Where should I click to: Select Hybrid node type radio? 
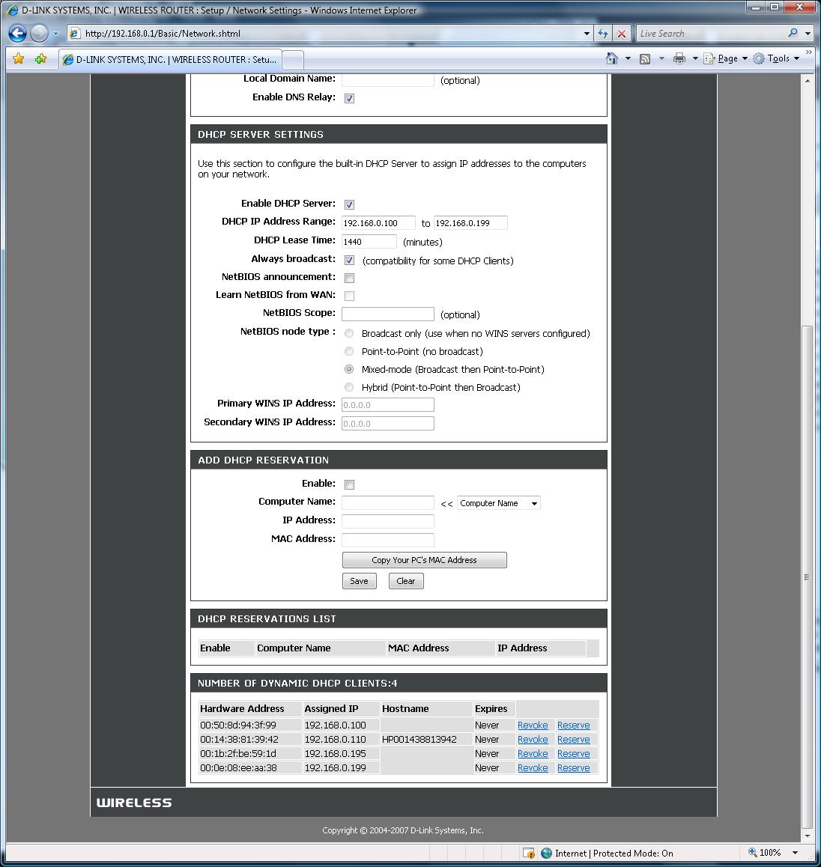(x=349, y=387)
